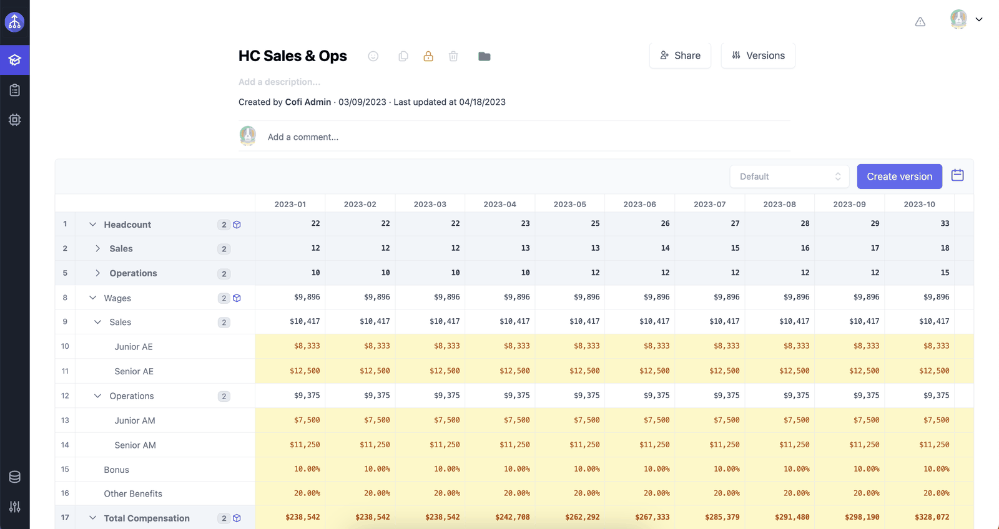Click the duplicate copy icon
Viewport: 999px width, 529px height.
[403, 56]
